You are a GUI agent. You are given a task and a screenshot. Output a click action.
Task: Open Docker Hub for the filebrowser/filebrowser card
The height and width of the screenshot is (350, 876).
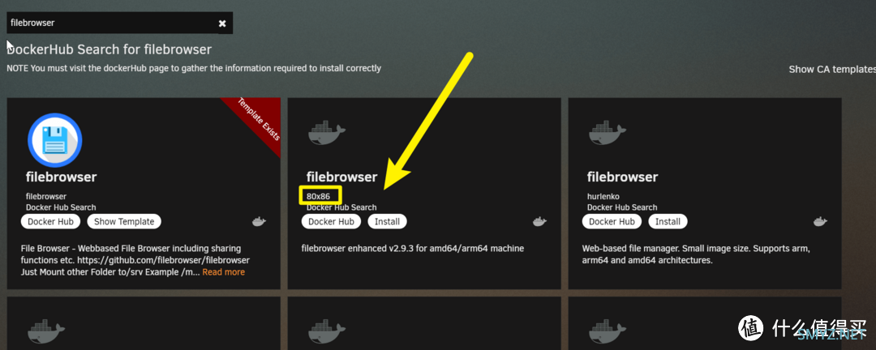(51, 222)
